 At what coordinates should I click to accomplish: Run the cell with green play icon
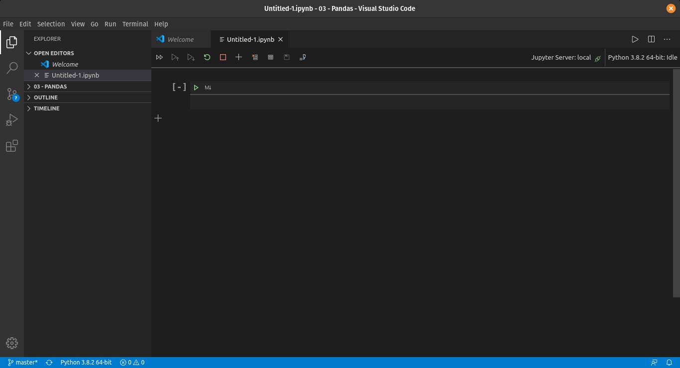click(196, 88)
